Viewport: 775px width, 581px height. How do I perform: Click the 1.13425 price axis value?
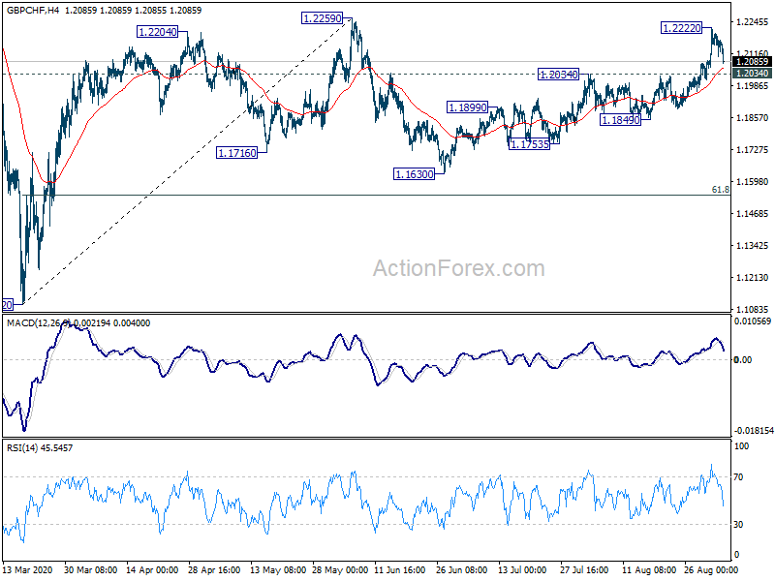coord(753,246)
